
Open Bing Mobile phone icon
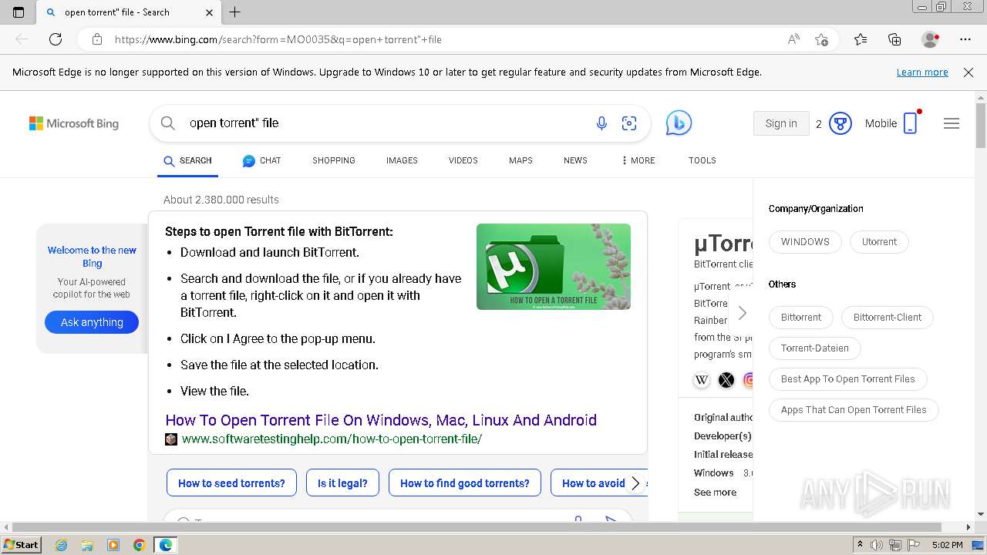coord(911,123)
